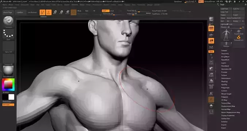
Task: Click the Home Page button
Action: click(x=8, y=12)
